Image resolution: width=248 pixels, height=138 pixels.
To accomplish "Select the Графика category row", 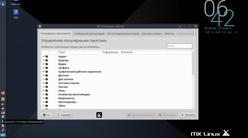I will click(x=64, y=68).
